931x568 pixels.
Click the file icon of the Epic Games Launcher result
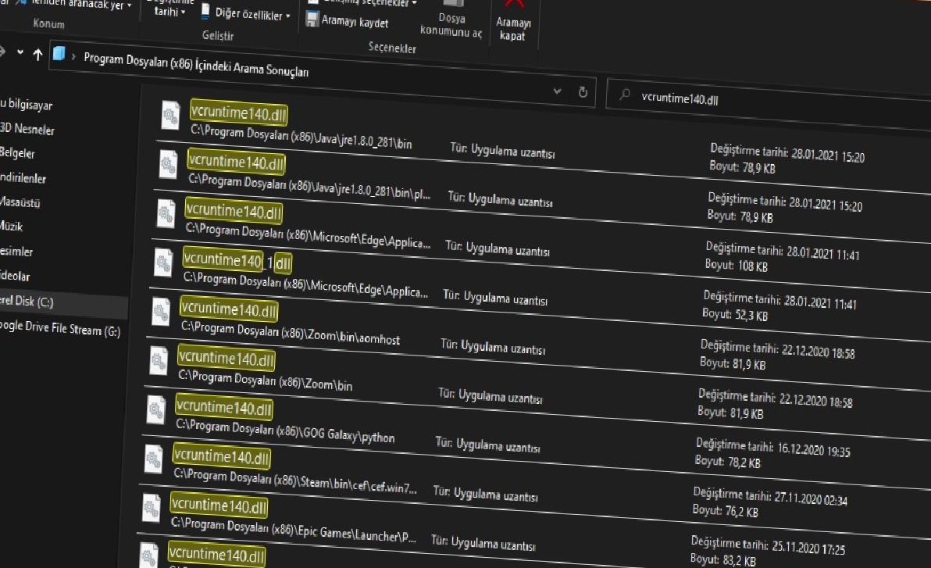tap(151, 508)
